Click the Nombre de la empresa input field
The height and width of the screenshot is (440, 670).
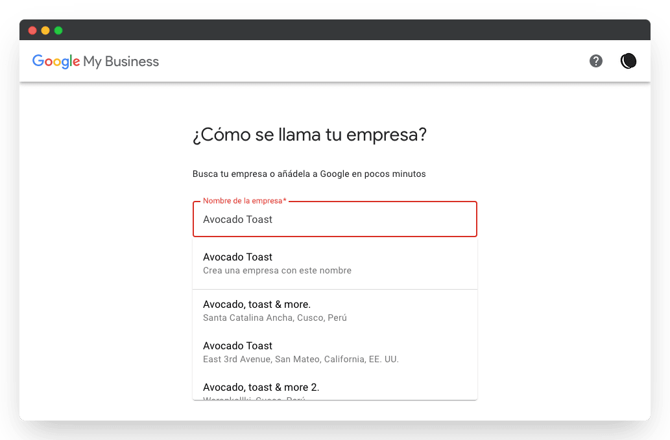pyautogui.click(x=335, y=219)
